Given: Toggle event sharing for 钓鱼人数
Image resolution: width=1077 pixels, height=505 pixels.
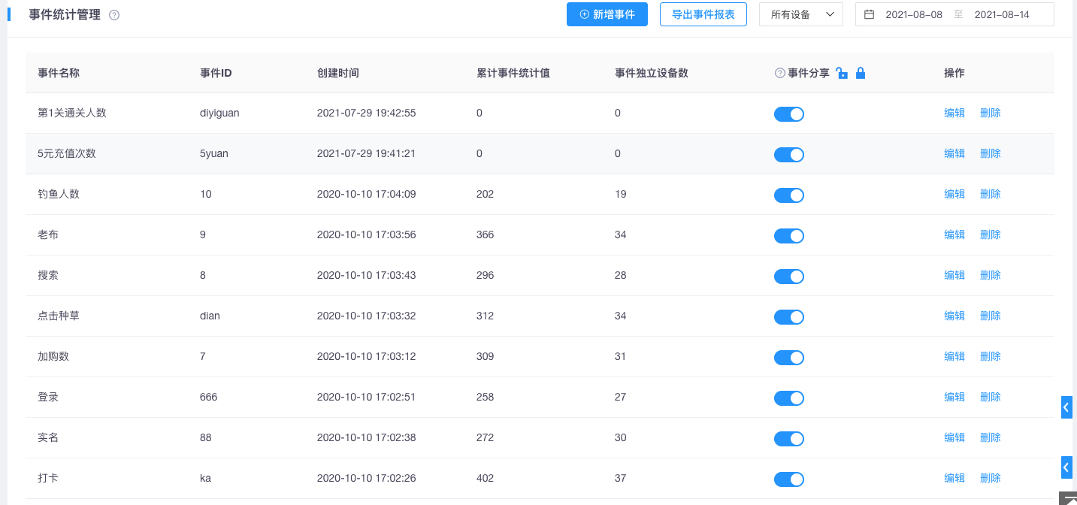Looking at the screenshot, I should [789, 195].
